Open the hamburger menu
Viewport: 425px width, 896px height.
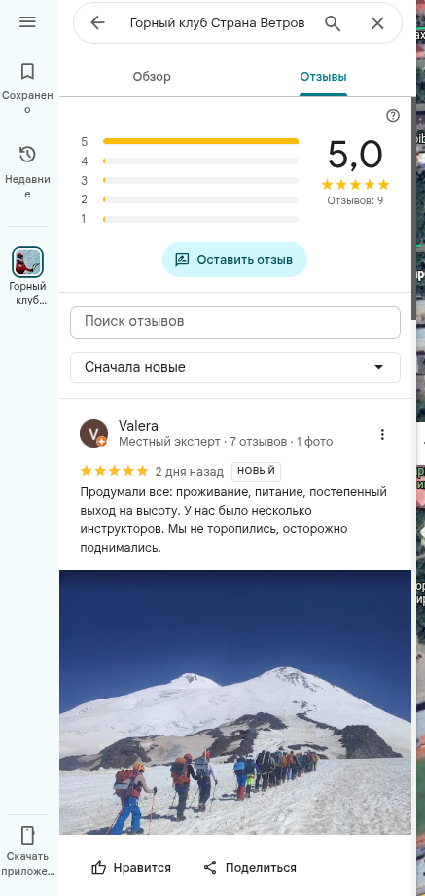27,21
